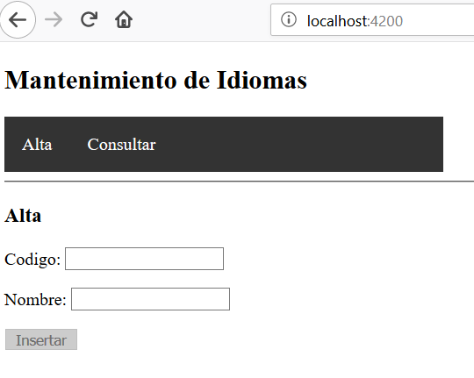The image size is (474, 378).
Task: Go back using the browser back arrow
Action: [18, 20]
